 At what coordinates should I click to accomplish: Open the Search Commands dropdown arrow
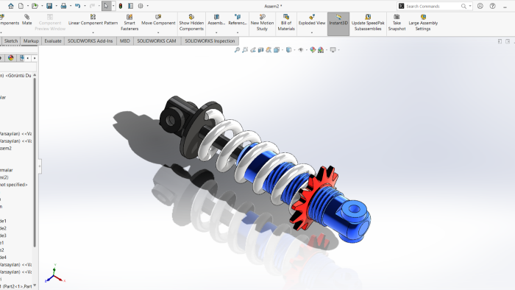click(470, 6)
